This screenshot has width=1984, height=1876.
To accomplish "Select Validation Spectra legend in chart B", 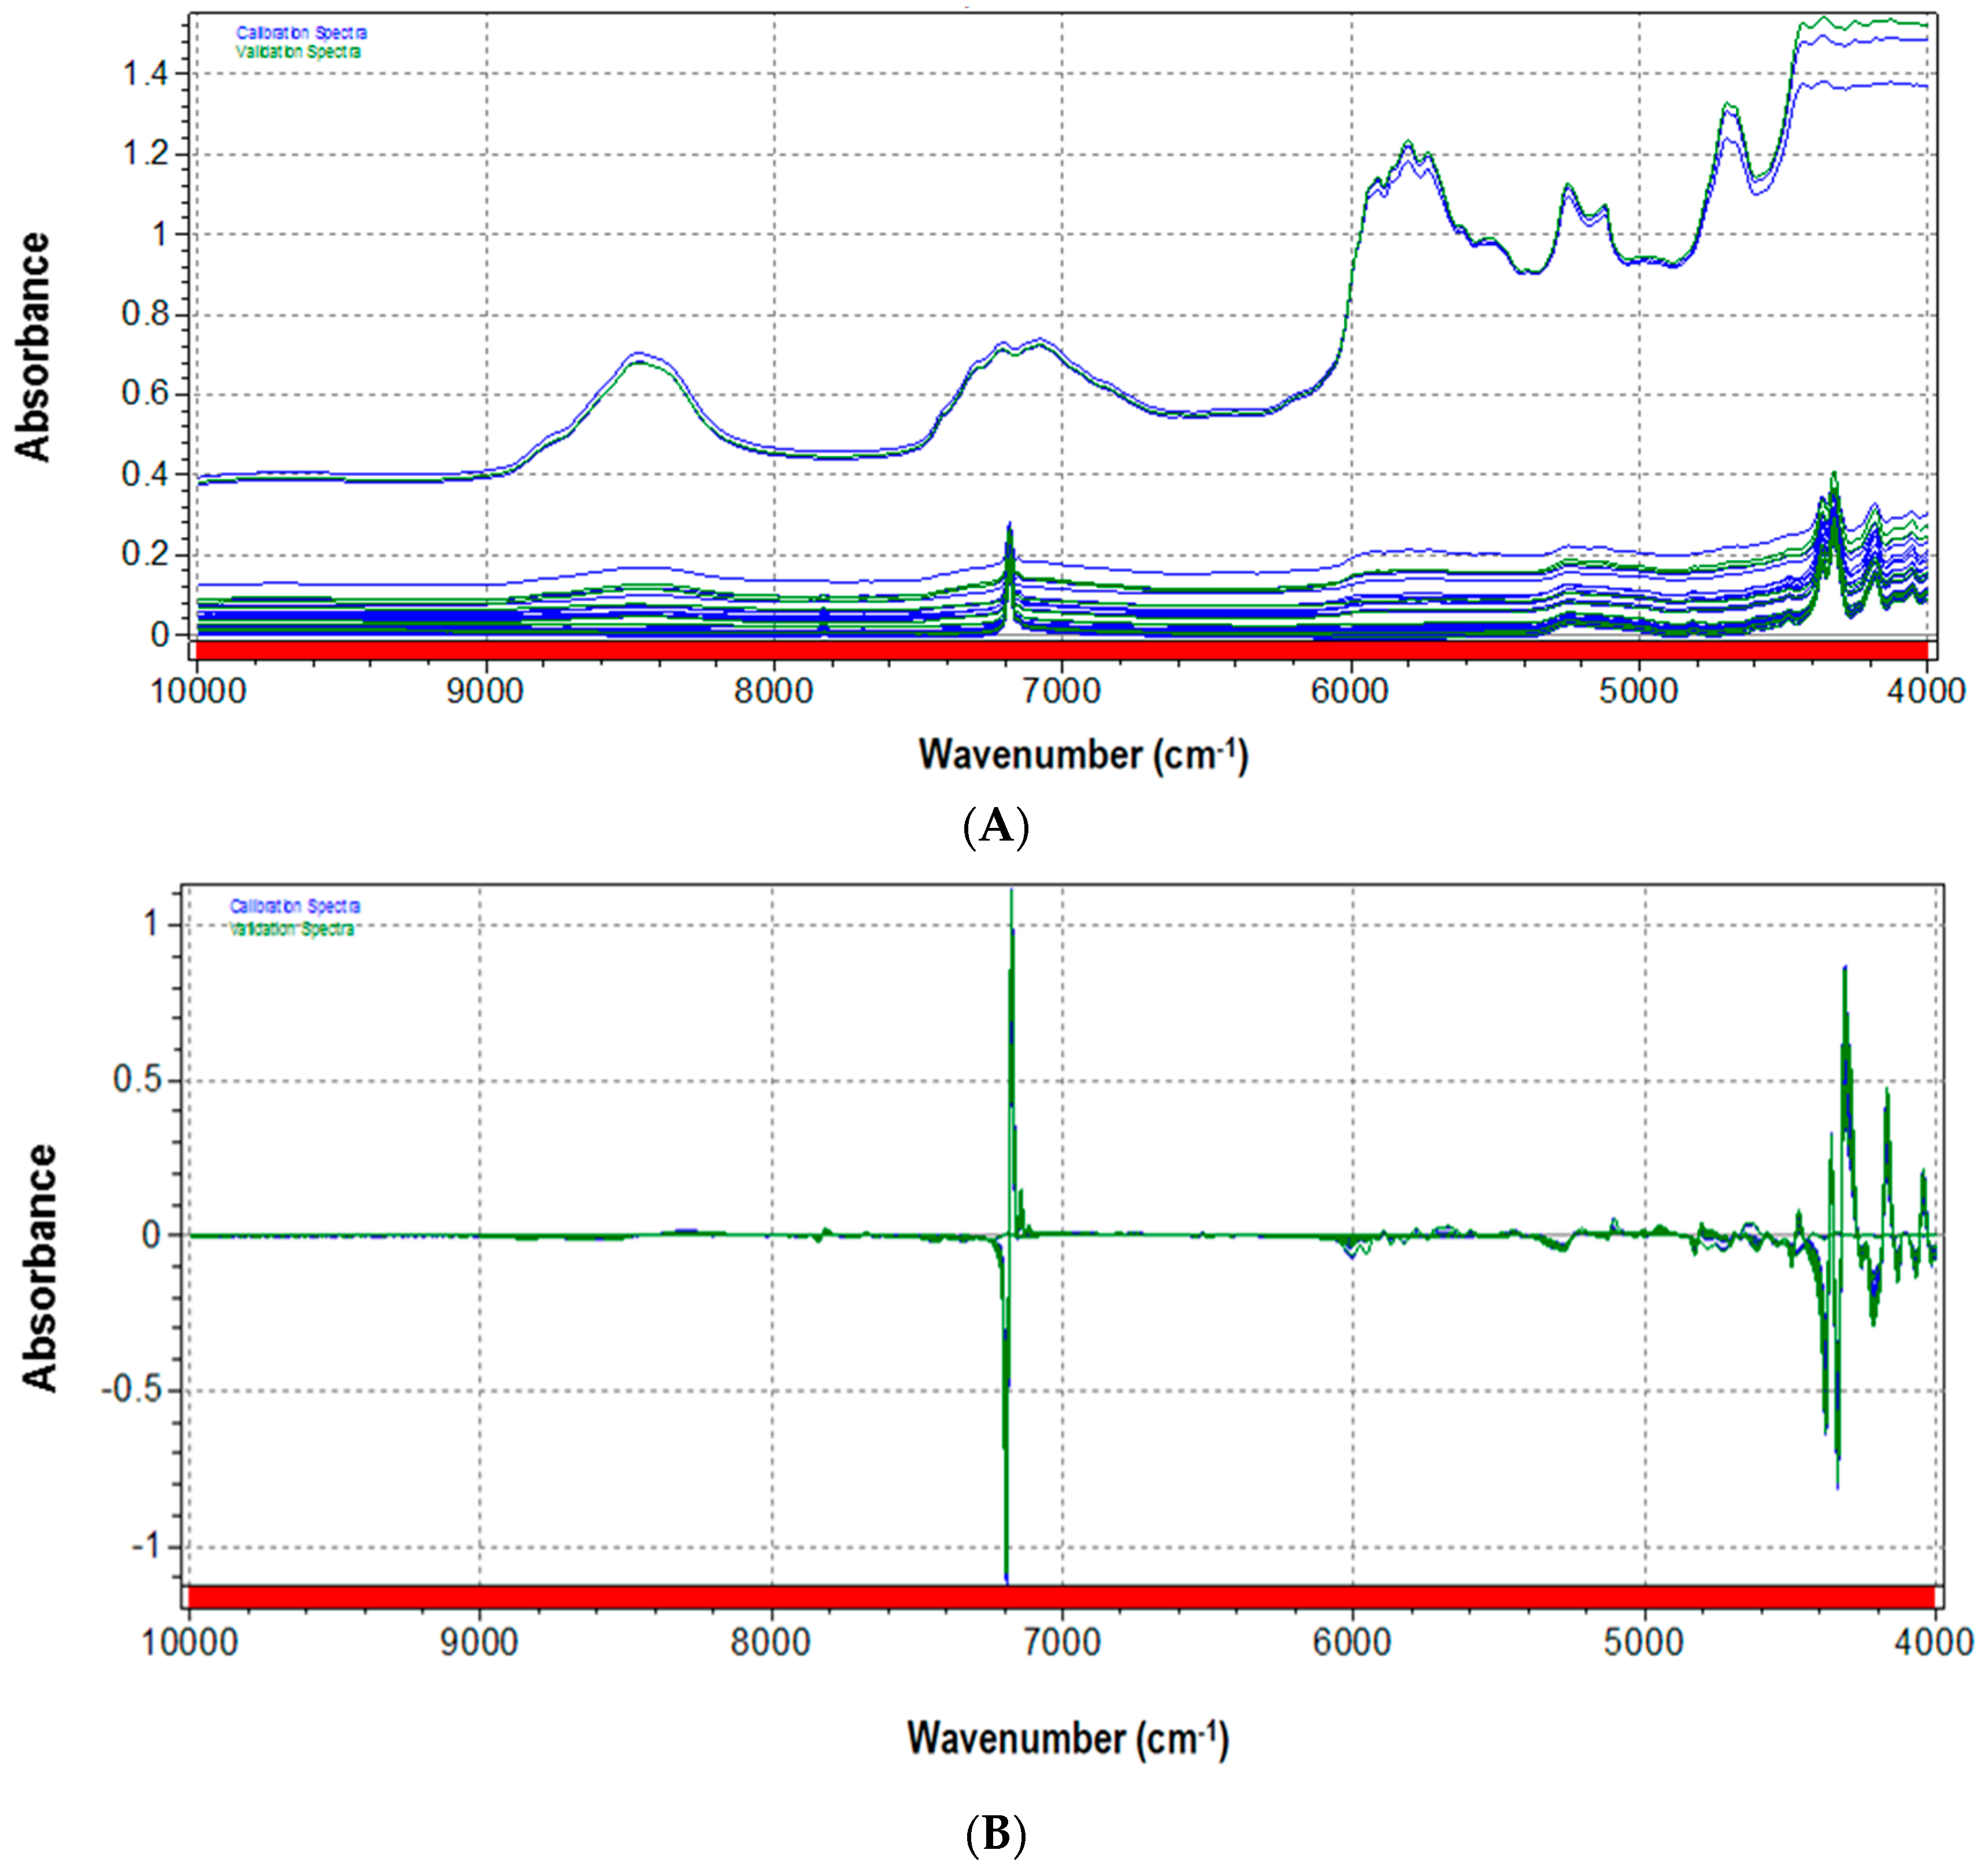I will coord(292,929).
